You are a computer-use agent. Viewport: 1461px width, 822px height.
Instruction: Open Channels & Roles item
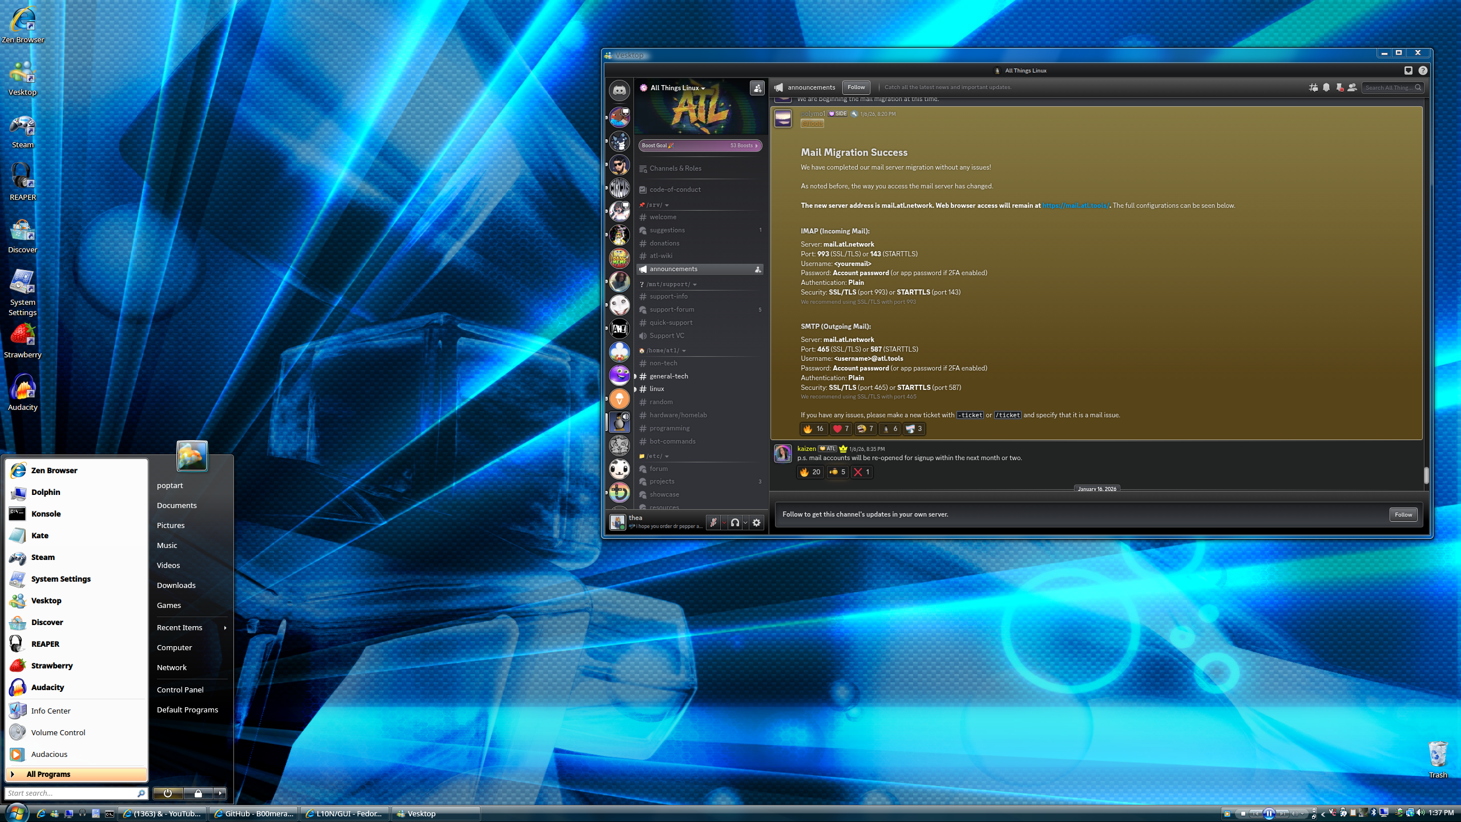point(700,168)
